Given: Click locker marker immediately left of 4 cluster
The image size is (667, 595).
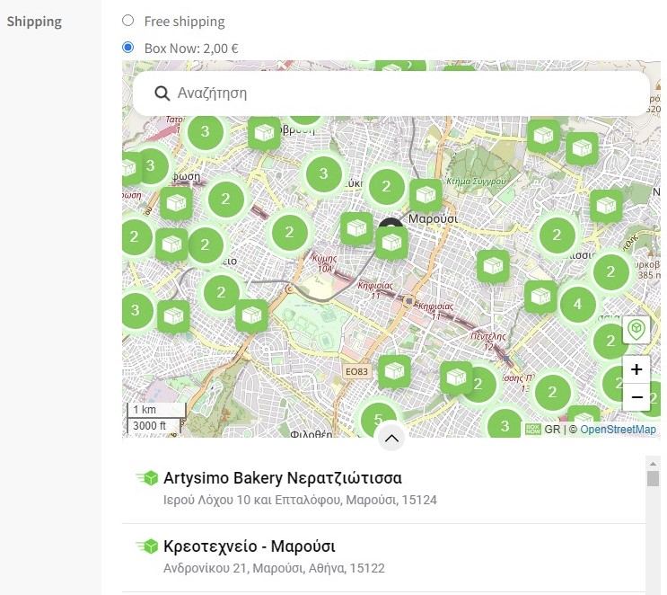Looking at the screenshot, I should [x=540, y=297].
